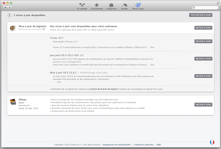This screenshot has width=221, height=149.
Task: Open Conditions générales link
Action: point(144,145)
